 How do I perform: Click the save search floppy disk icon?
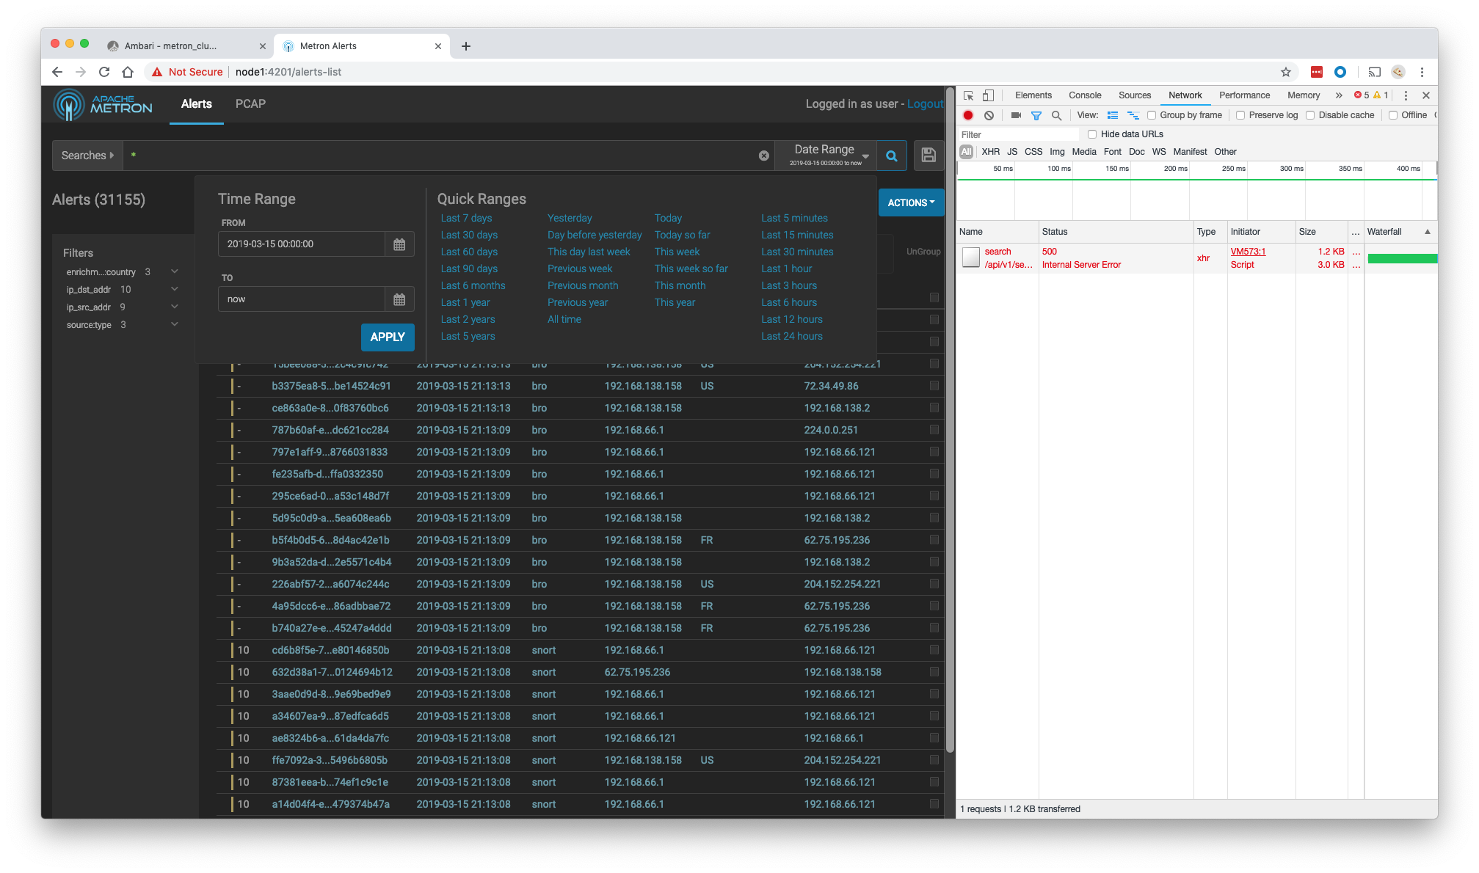pyautogui.click(x=929, y=156)
